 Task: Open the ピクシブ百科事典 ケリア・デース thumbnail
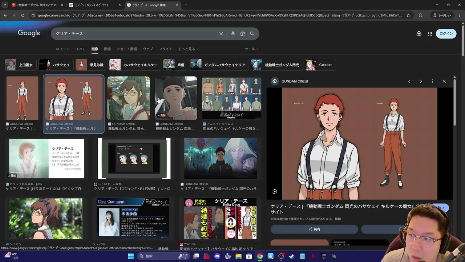(46, 158)
